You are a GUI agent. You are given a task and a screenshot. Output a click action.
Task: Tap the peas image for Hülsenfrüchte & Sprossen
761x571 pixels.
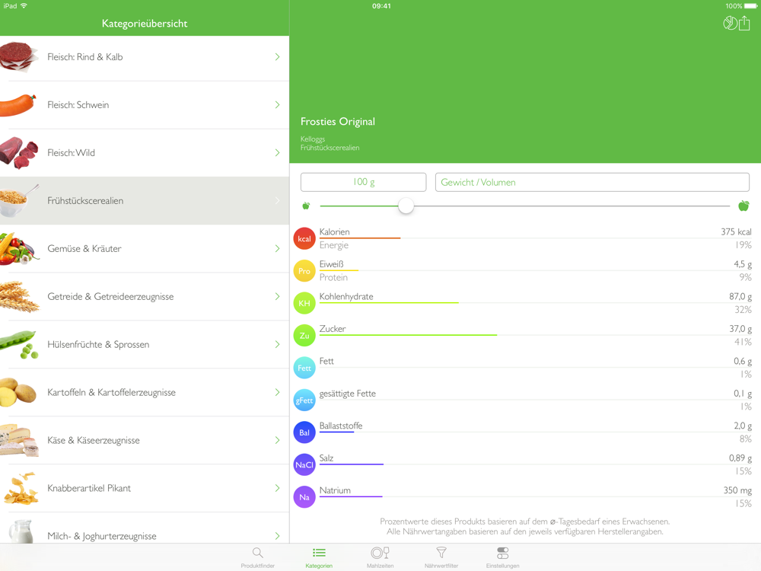tap(20, 344)
